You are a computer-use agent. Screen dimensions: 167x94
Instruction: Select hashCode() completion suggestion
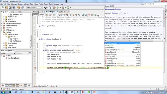click(x=122, y=54)
